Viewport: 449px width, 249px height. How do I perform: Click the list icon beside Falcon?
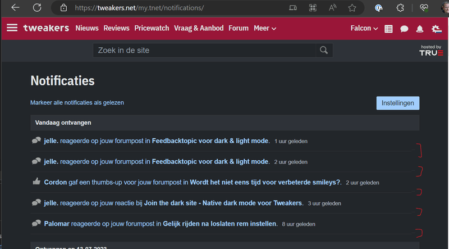388,29
